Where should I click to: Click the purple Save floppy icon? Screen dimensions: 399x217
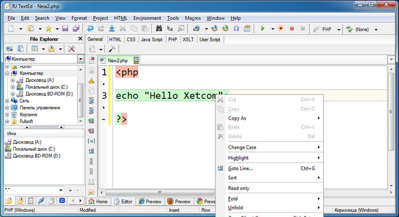point(65,28)
